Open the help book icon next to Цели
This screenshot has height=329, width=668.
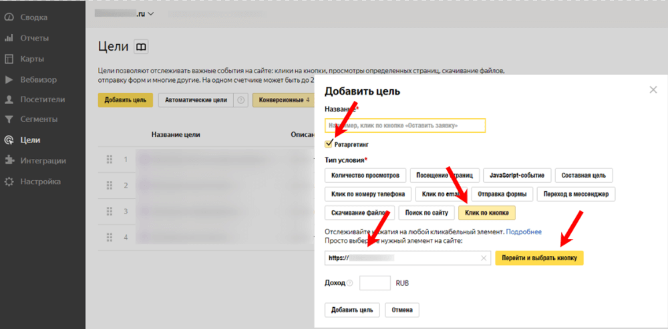click(x=141, y=47)
